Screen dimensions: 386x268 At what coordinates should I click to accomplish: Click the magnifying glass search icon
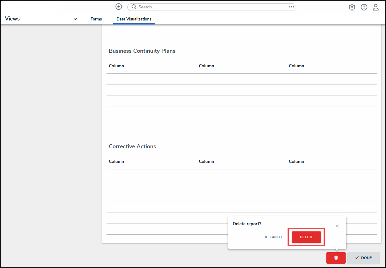coord(134,7)
